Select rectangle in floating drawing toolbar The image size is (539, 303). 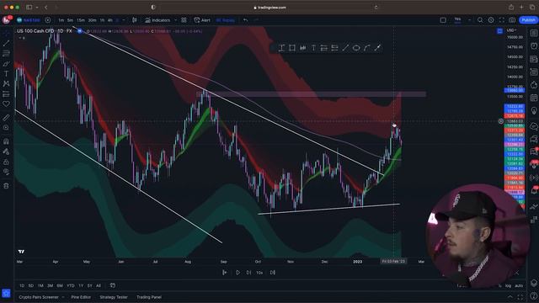pyautogui.click(x=292, y=48)
